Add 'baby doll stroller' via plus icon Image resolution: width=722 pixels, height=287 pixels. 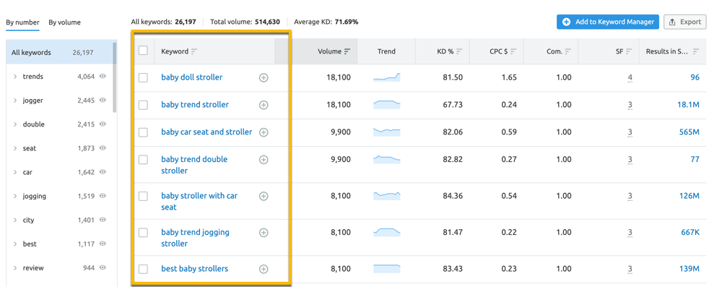264,77
